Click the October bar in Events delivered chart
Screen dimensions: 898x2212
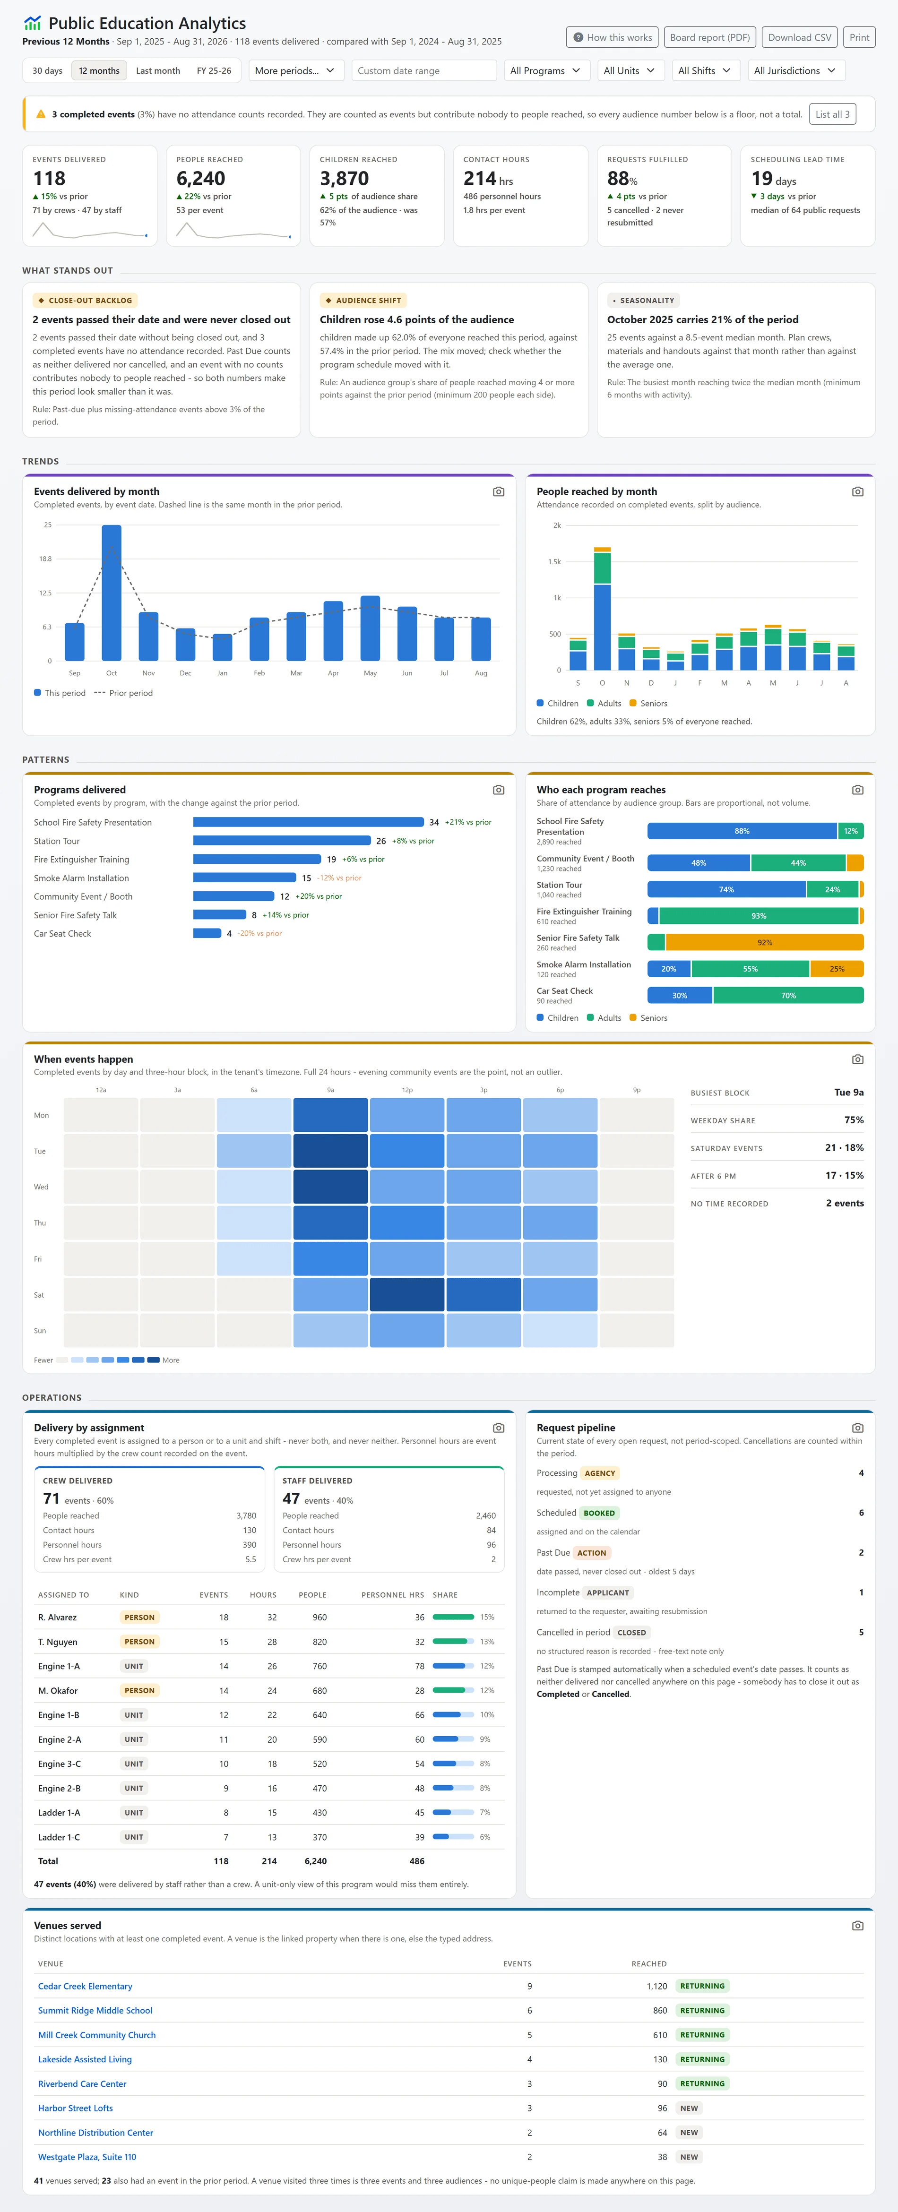point(112,593)
